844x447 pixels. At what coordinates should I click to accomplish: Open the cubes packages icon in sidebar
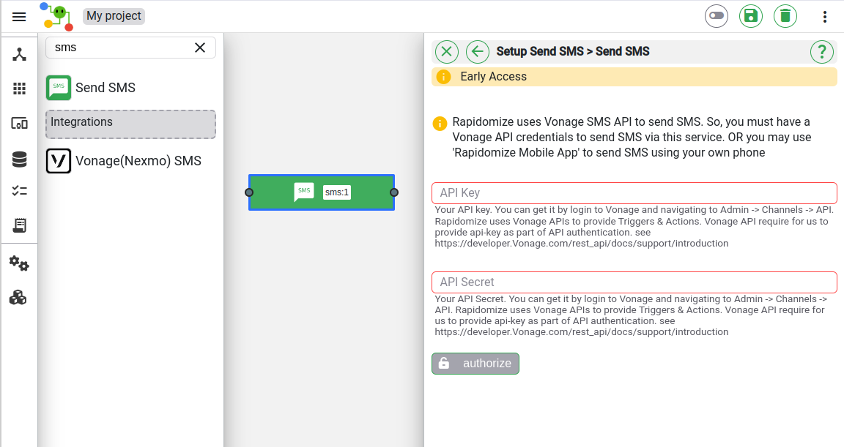coord(18,298)
